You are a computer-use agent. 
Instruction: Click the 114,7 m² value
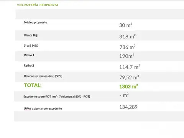click(x=130, y=67)
